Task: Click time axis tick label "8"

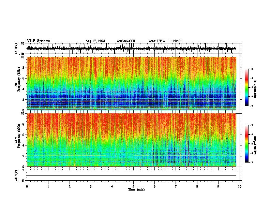Action: click(197, 186)
